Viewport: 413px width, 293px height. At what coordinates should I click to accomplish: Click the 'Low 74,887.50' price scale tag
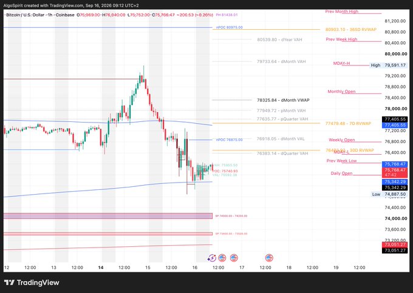pos(389,194)
